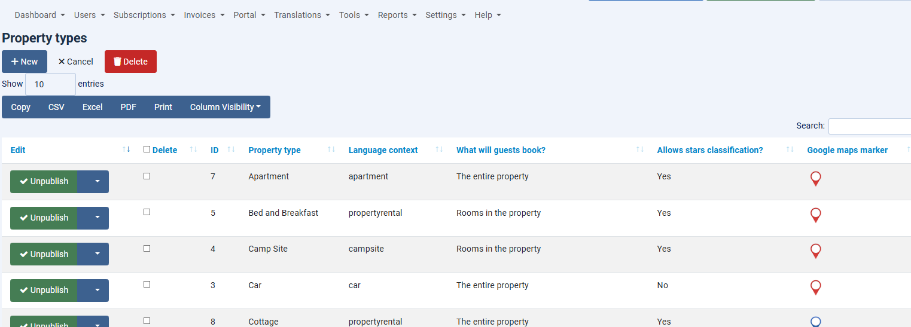Screen dimensions: 911x327
Task: Sort by the ID column arrows
Action: tap(231, 149)
